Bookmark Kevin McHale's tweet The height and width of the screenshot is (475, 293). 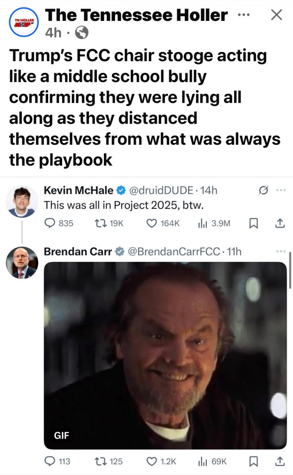coord(254,224)
